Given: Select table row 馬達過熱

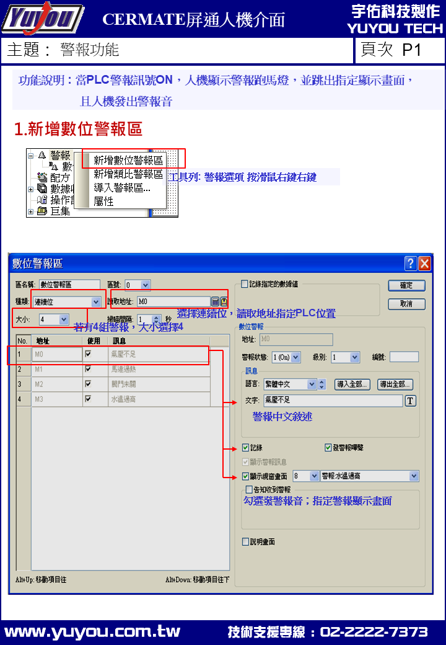Looking at the screenshot, I should point(113,370).
